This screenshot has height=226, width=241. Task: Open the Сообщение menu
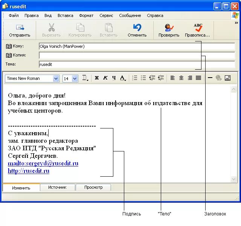coord(130,15)
